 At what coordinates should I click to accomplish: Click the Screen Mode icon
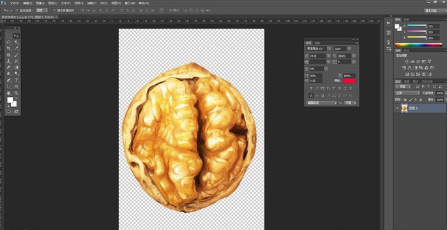[x=16, y=111]
